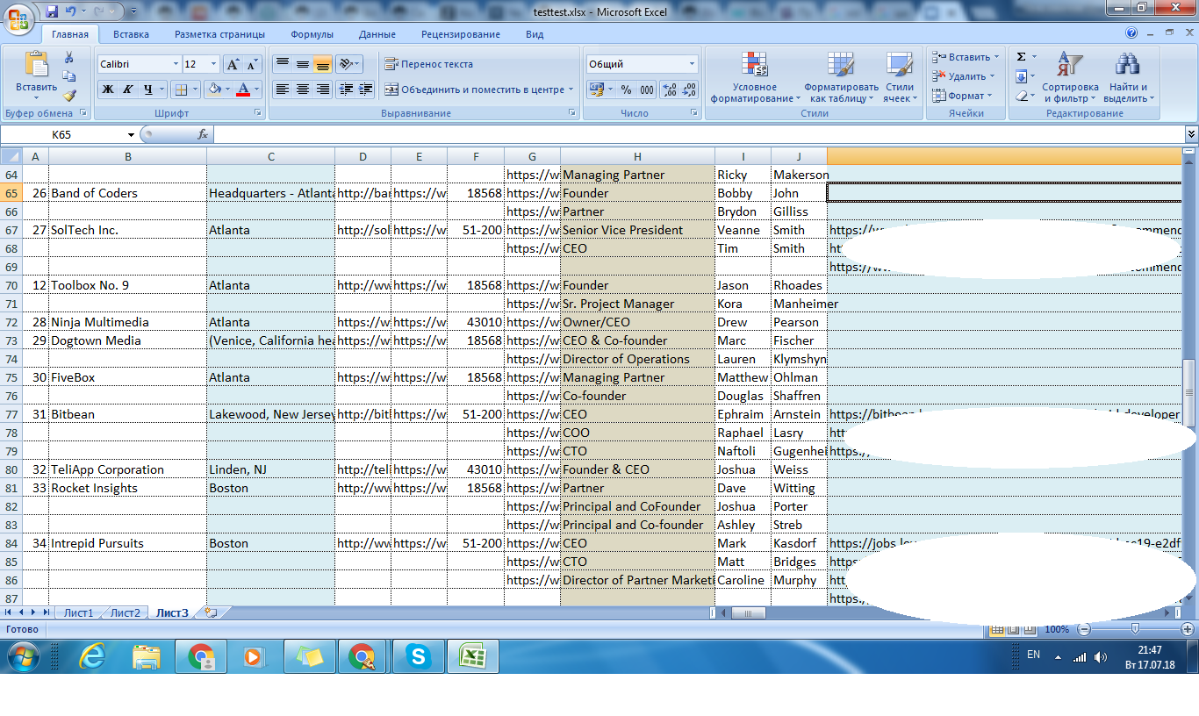Add a new worksheet tab icon
The image size is (1199, 716).
click(211, 612)
